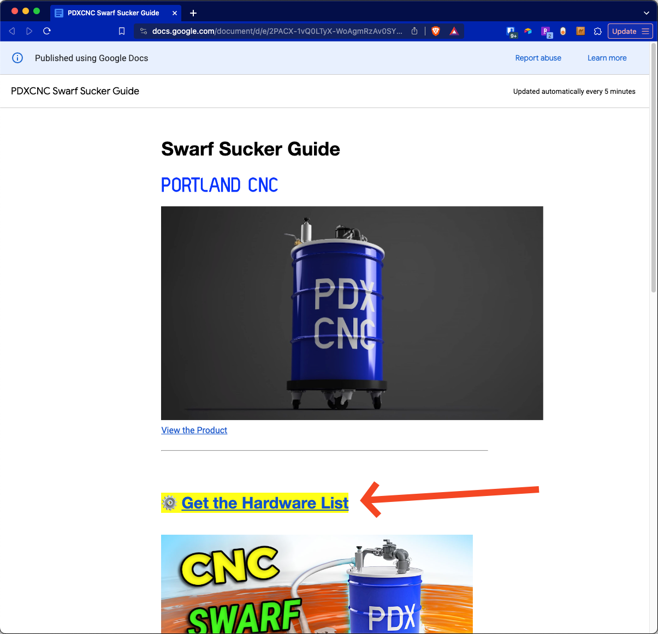Open the Update browser menu button
The image size is (658, 634).
[630, 31]
